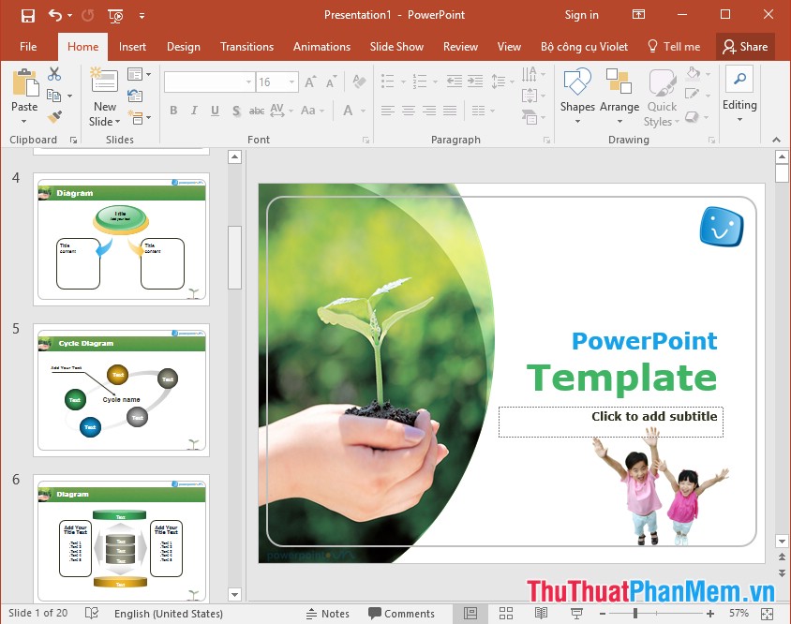Click the Arrange icon in Drawing group

tap(619, 82)
